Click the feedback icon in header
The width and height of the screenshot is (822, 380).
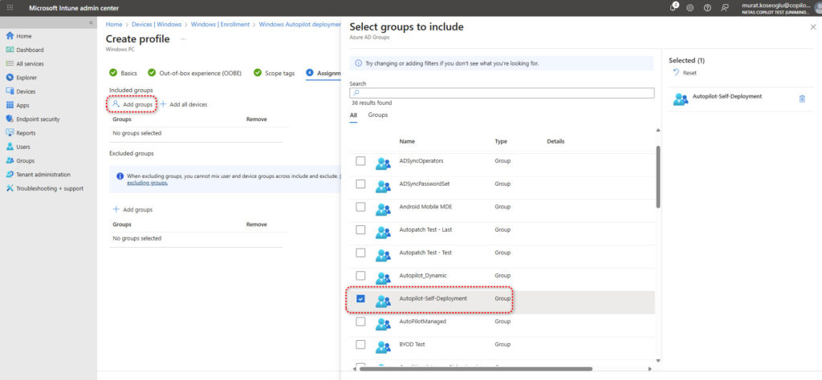pos(725,7)
